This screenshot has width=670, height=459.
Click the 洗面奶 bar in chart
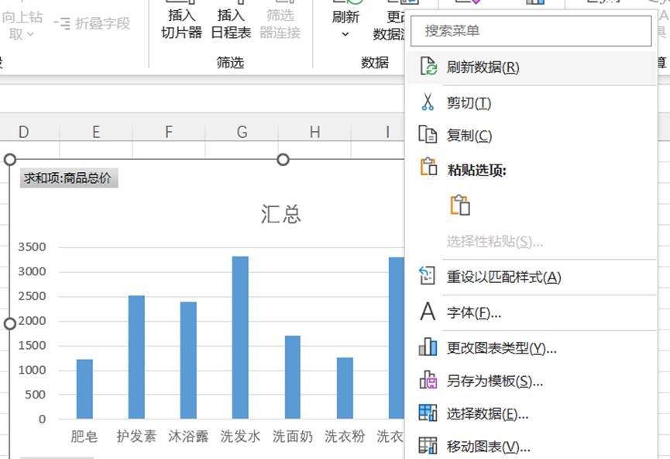click(x=293, y=377)
